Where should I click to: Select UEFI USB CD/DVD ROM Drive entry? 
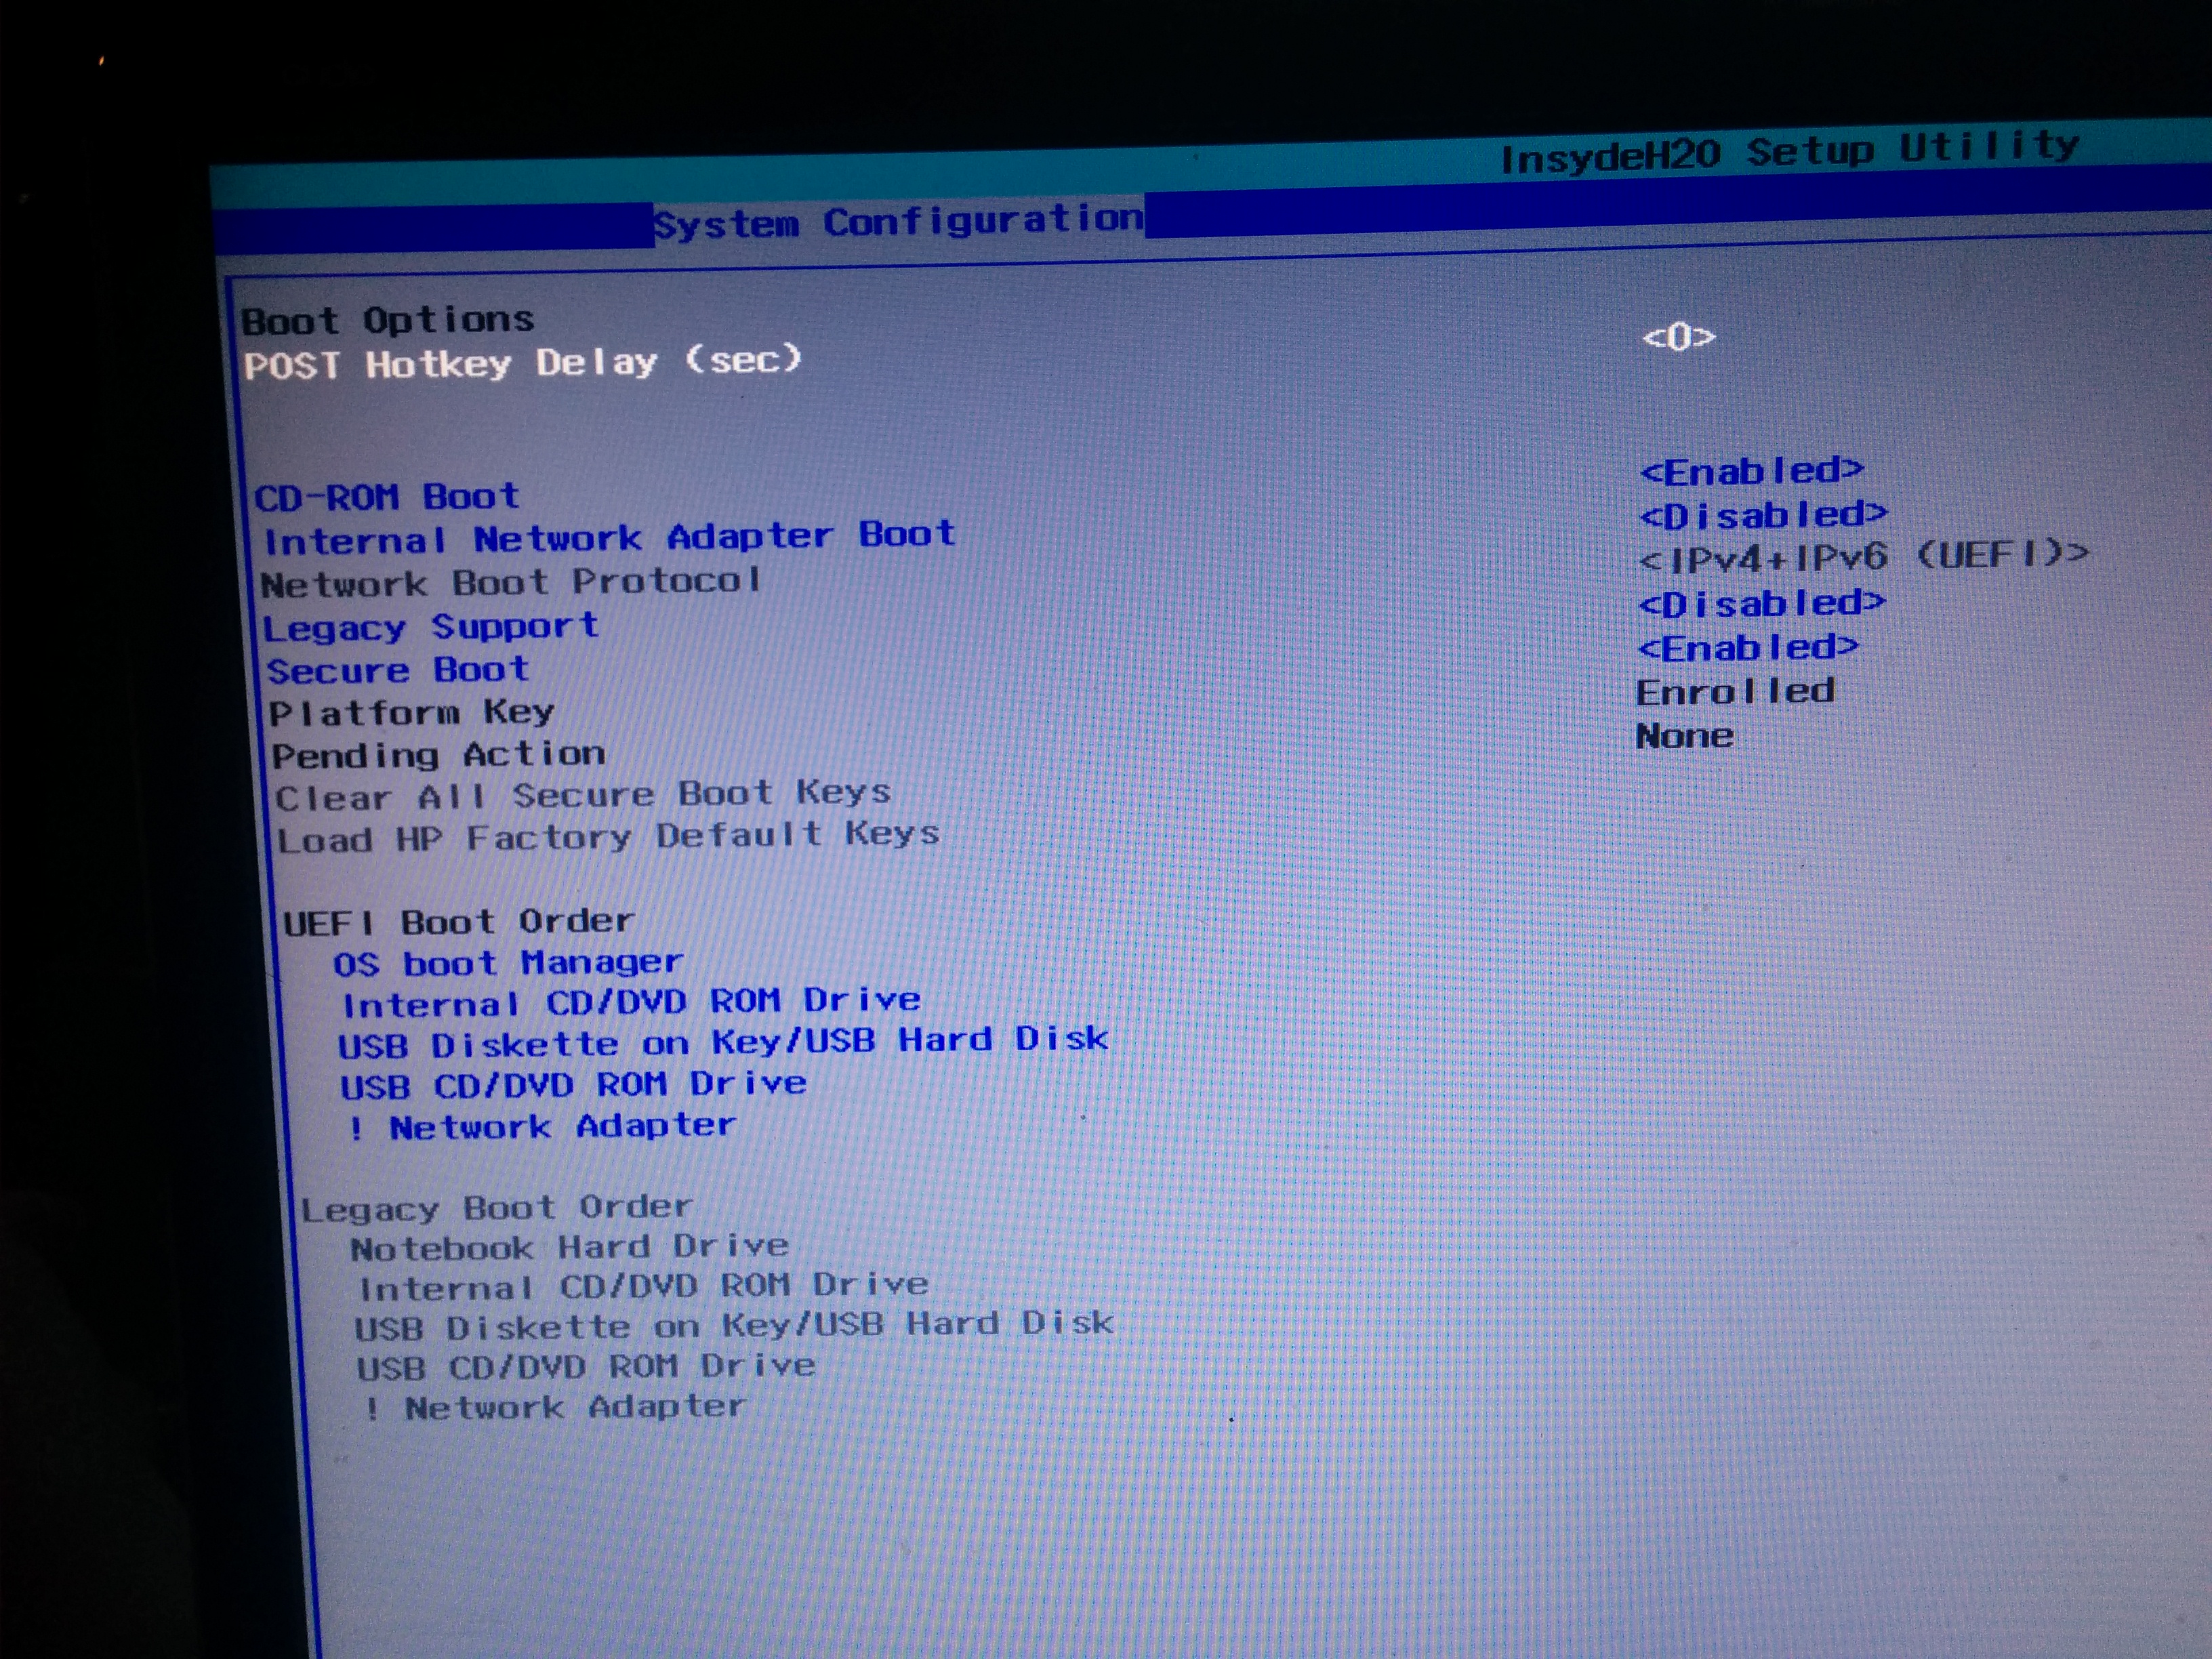(x=573, y=1085)
